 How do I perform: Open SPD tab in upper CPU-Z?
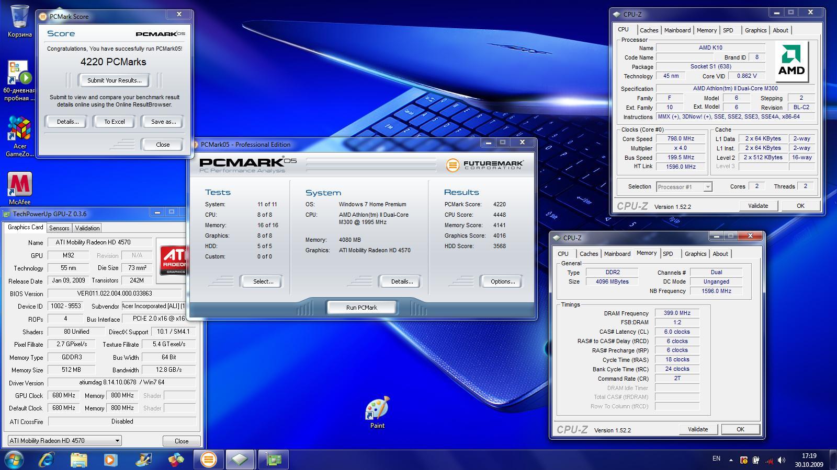728,30
